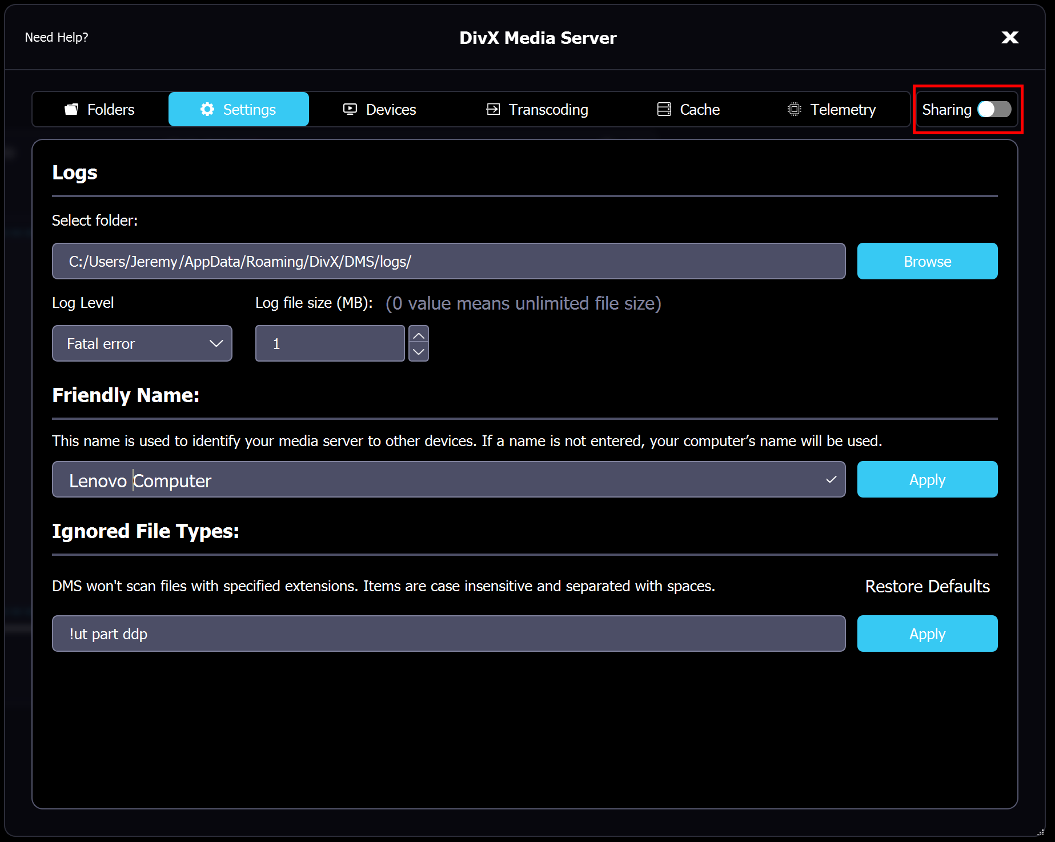Switch to the Devices tab
This screenshot has height=842, width=1055.
pos(380,109)
